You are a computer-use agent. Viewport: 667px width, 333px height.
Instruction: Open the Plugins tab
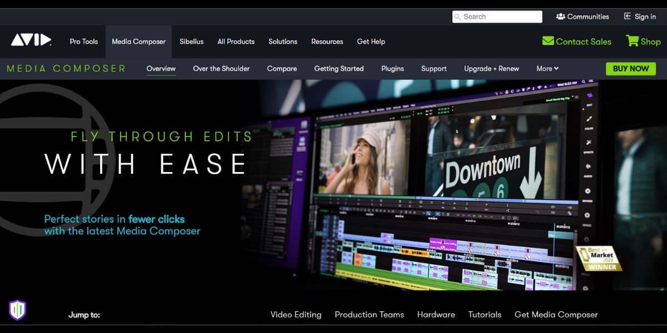pos(392,69)
